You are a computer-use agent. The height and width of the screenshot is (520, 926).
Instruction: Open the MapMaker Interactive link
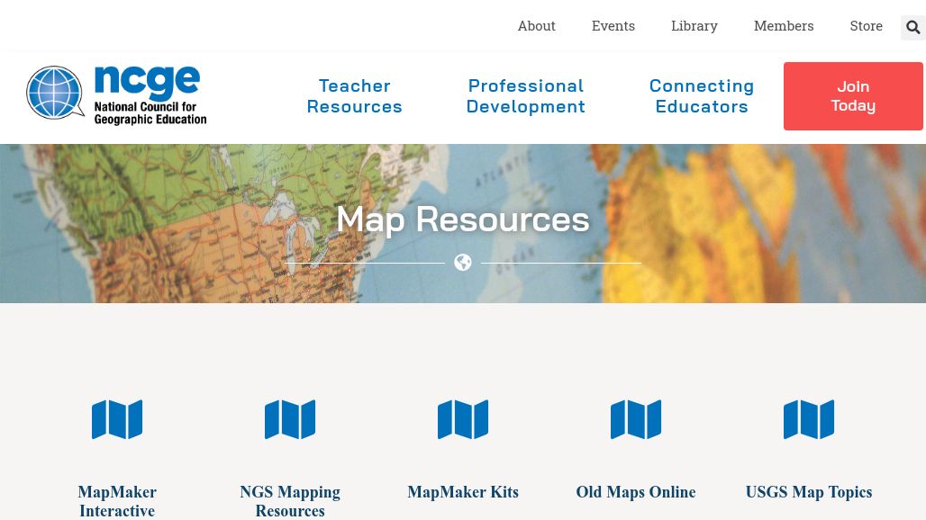[x=117, y=501]
